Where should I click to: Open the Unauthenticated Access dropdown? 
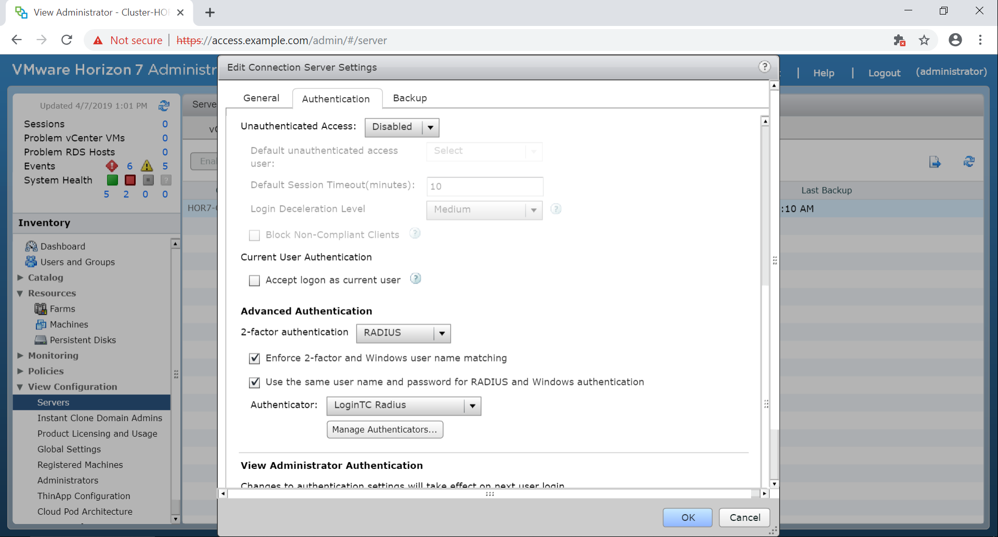(402, 127)
